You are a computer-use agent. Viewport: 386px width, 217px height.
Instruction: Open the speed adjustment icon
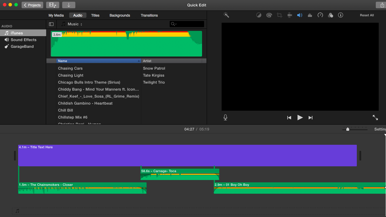coord(320,15)
